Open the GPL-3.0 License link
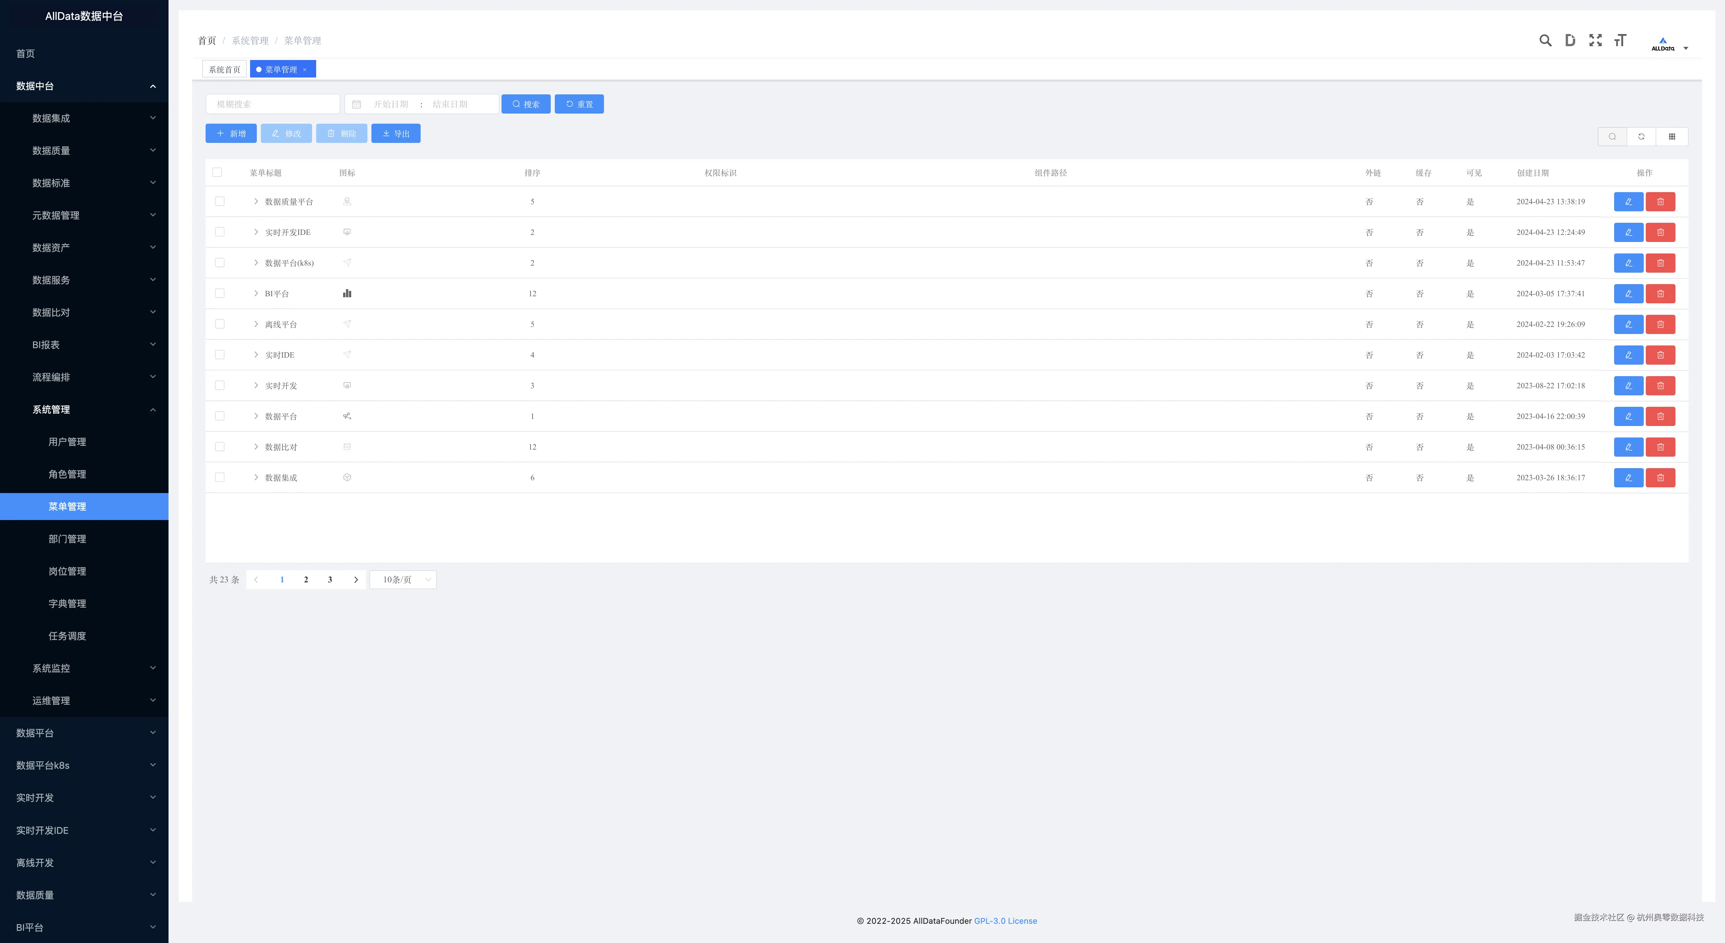Viewport: 1725px width, 943px height. (x=1005, y=921)
